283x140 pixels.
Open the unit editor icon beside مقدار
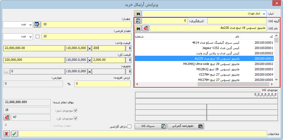pyautogui.click(x=37, y=24)
